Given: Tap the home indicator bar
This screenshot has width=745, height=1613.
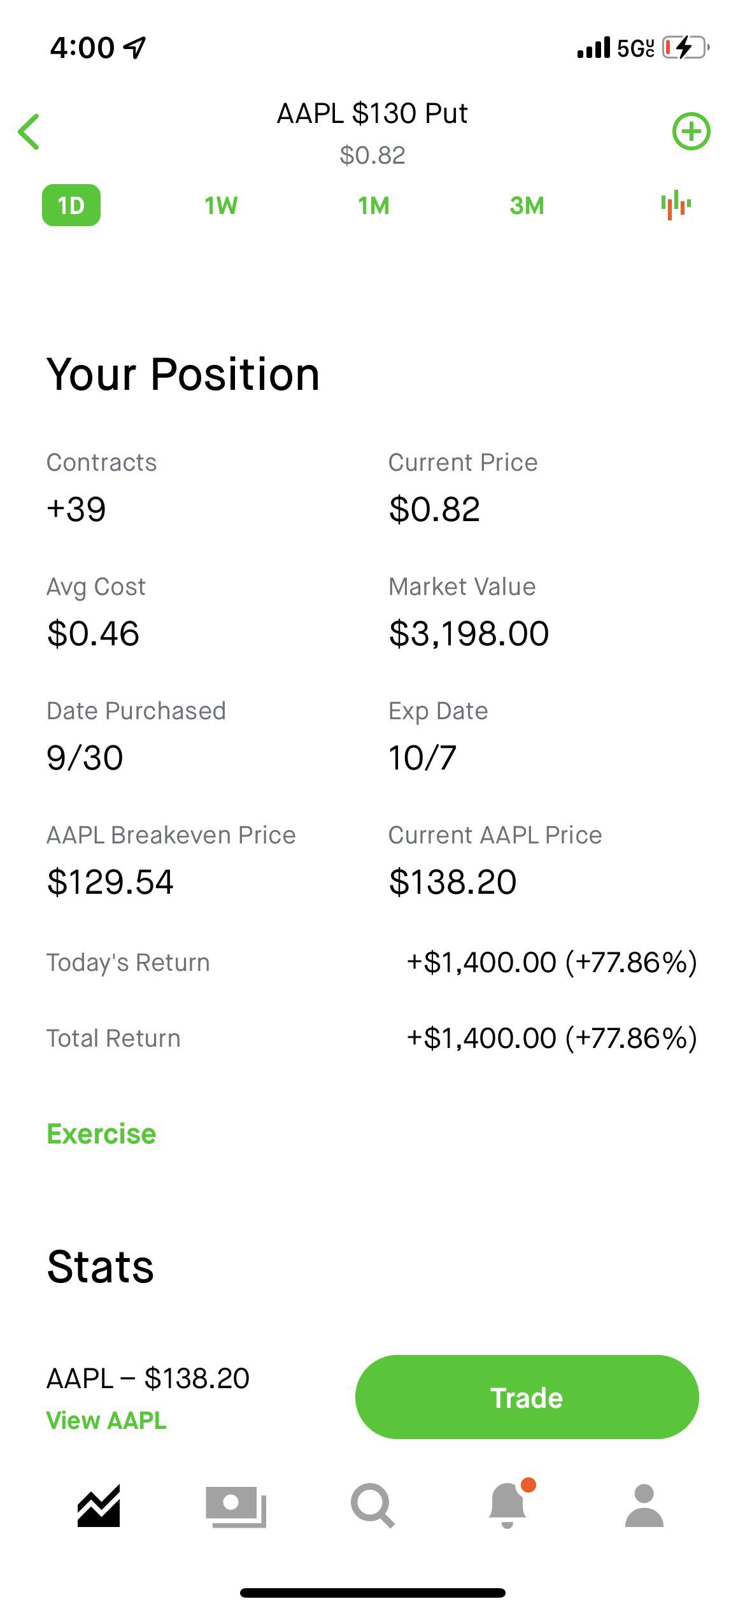Looking at the screenshot, I should coord(372,1593).
